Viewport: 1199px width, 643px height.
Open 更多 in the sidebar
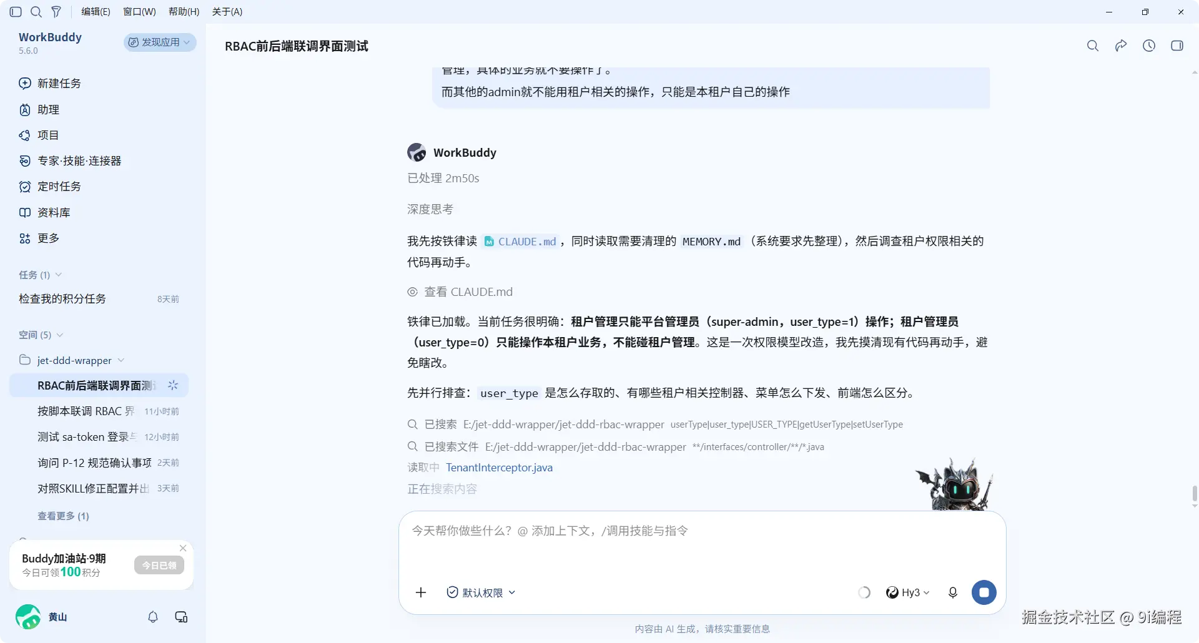(x=39, y=238)
